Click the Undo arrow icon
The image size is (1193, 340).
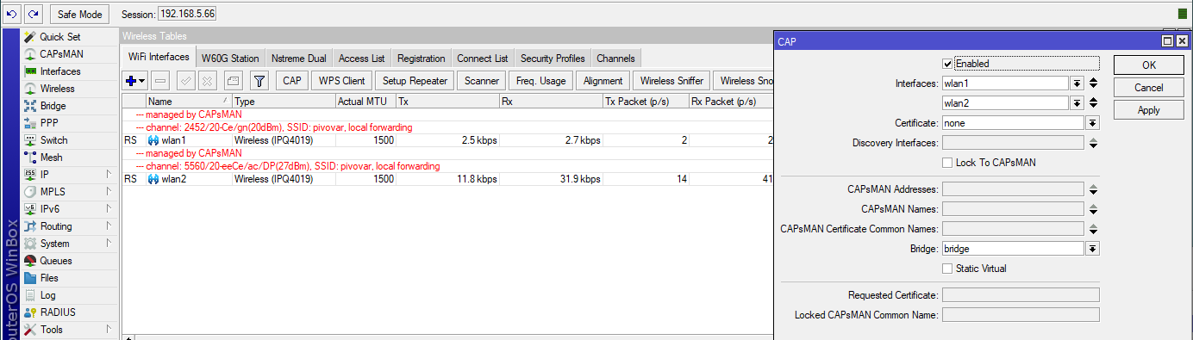coord(12,14)
